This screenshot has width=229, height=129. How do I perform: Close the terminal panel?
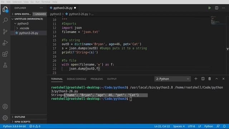point(223,79)
